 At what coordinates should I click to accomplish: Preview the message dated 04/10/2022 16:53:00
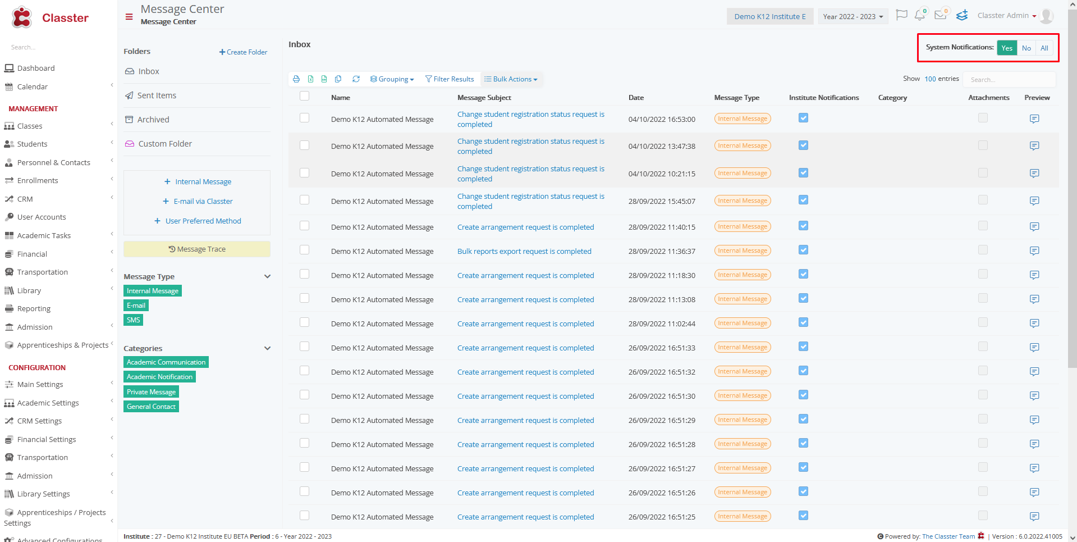point(1034,119)
